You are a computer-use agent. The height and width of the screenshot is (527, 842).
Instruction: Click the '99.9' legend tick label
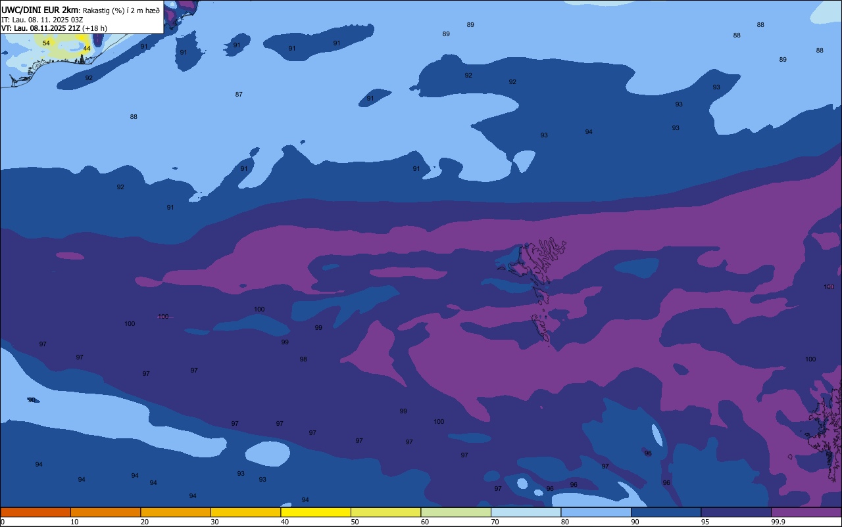click(779, 522)
